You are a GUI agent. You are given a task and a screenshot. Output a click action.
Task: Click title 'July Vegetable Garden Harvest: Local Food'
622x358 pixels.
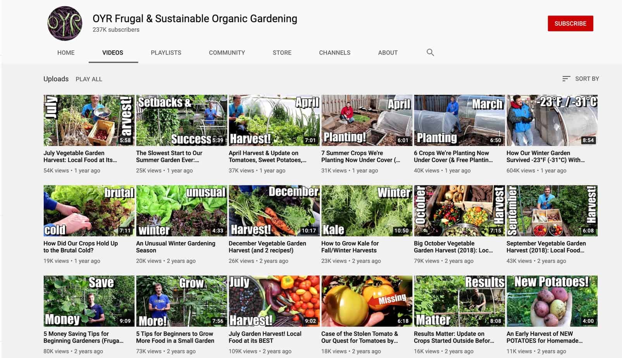pos(80,157)
